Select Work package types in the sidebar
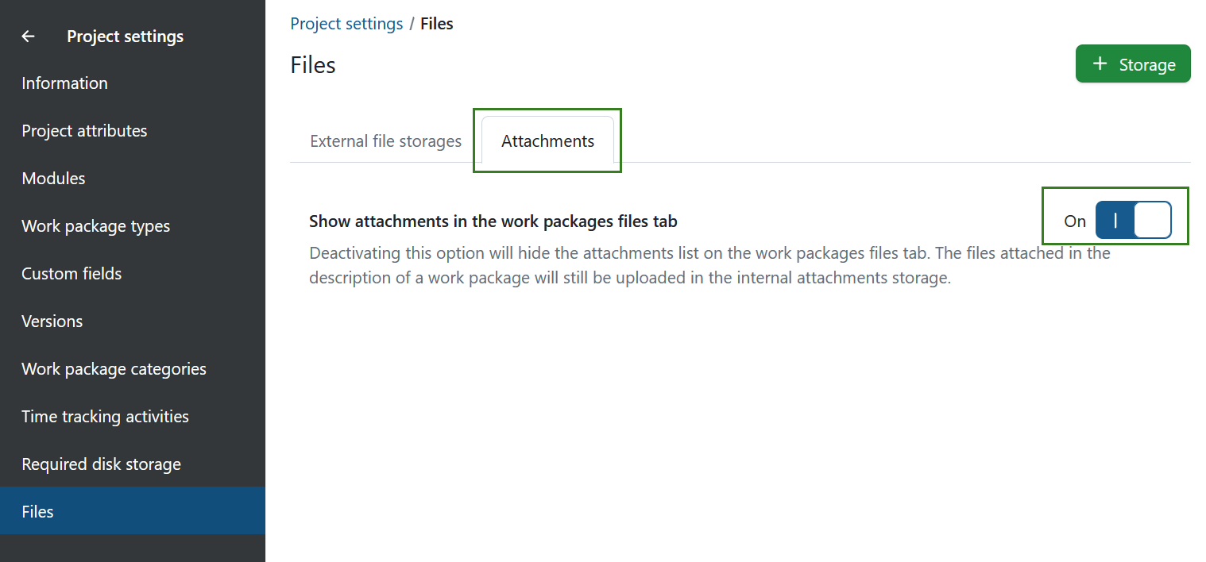Screen dimensions: 1206x562 point(95,226)
